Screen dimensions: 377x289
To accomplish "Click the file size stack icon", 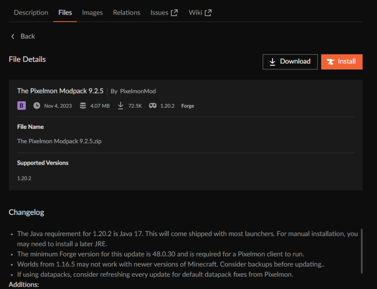I will (x=82, y=106).
